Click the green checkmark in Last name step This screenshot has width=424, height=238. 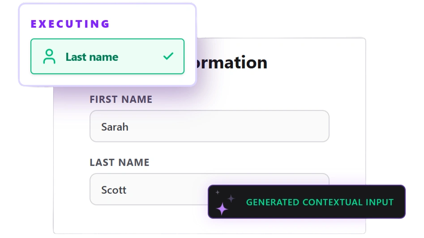point(168,56)
